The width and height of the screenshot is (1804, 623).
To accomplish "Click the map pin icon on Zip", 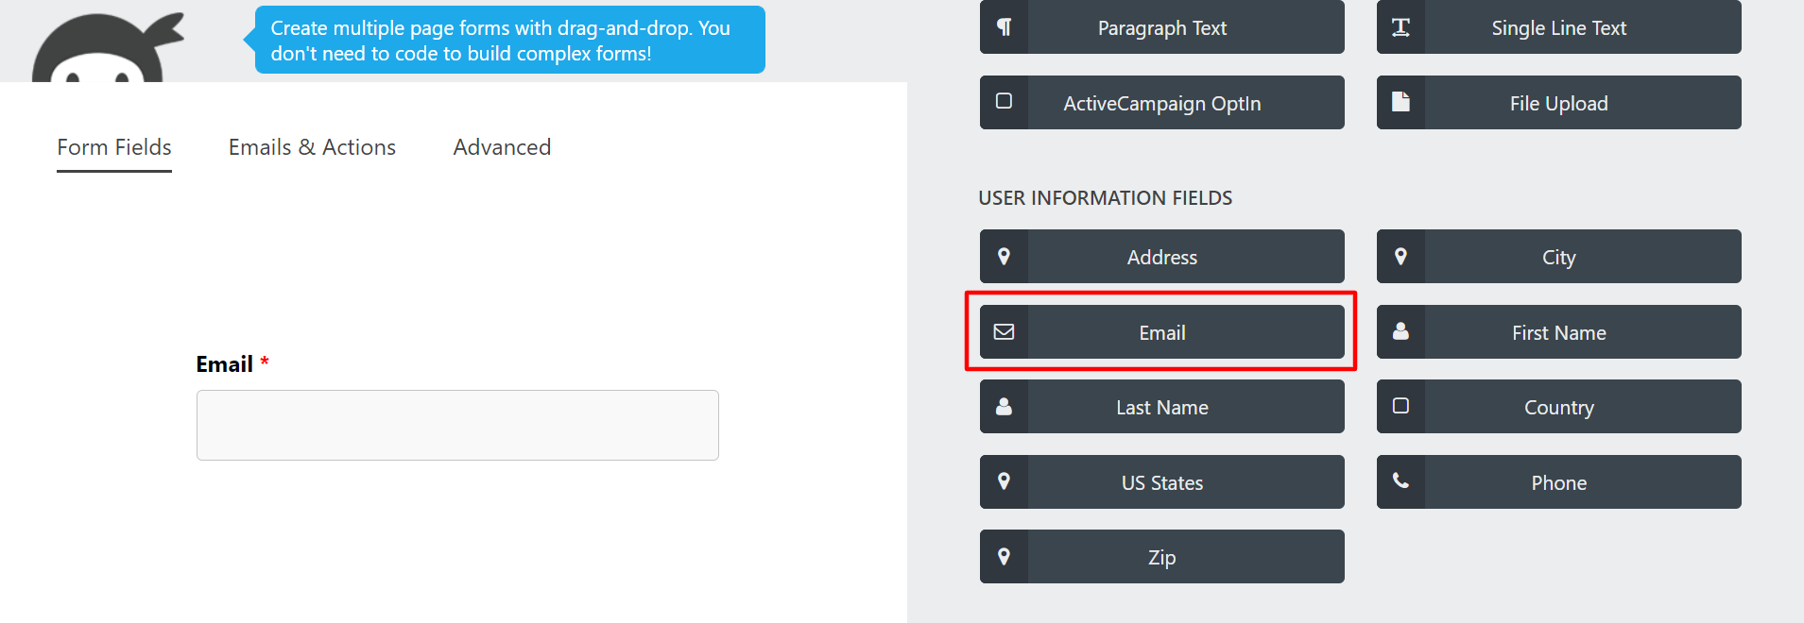I will click(1004, 556).
